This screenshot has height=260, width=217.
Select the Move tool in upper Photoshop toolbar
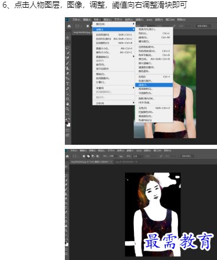click(67, 37)
